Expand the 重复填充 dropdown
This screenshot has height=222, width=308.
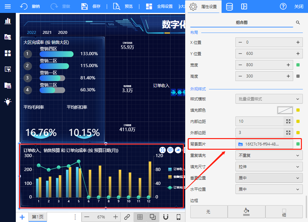coord(269,155)
